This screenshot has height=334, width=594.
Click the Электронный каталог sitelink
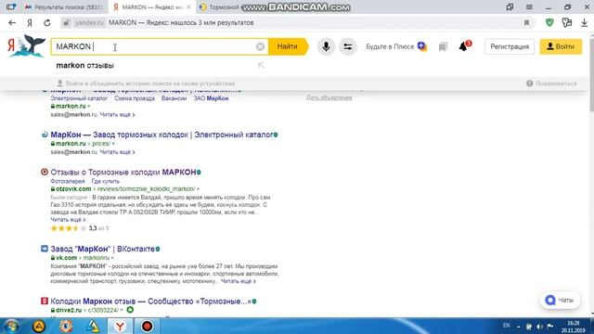79,98
